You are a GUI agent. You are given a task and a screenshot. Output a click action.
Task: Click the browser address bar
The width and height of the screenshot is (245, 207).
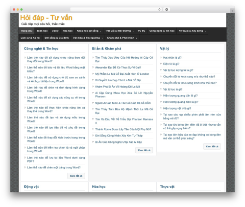(x=116, y=9)
